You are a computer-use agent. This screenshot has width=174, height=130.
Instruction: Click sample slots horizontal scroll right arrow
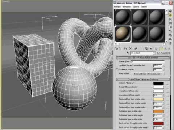click(x=164, y=44)
